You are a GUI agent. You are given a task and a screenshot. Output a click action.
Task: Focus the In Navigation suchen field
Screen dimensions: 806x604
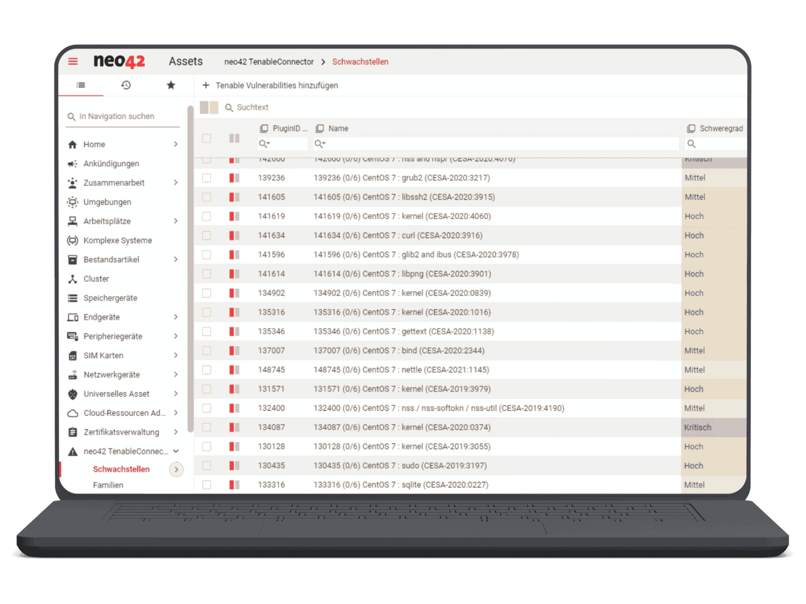pos(123,116)
